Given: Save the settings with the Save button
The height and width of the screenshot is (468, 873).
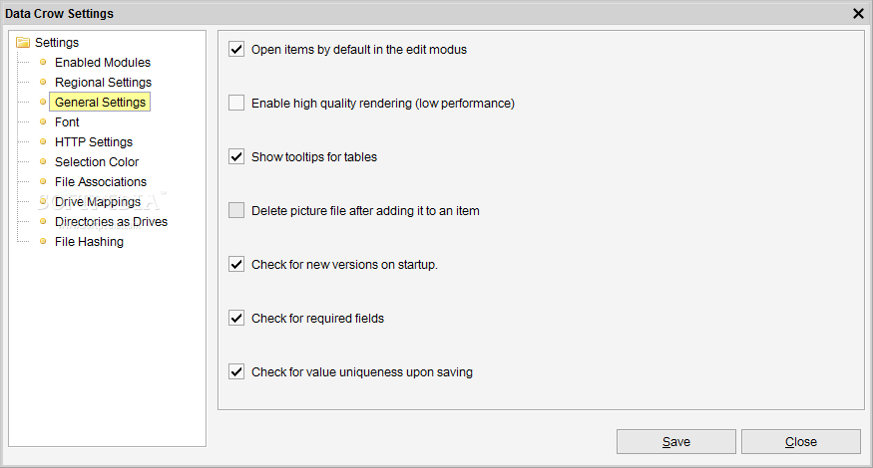Looking at the screenshot, I should pyautogui.click(x=675, y=442).
